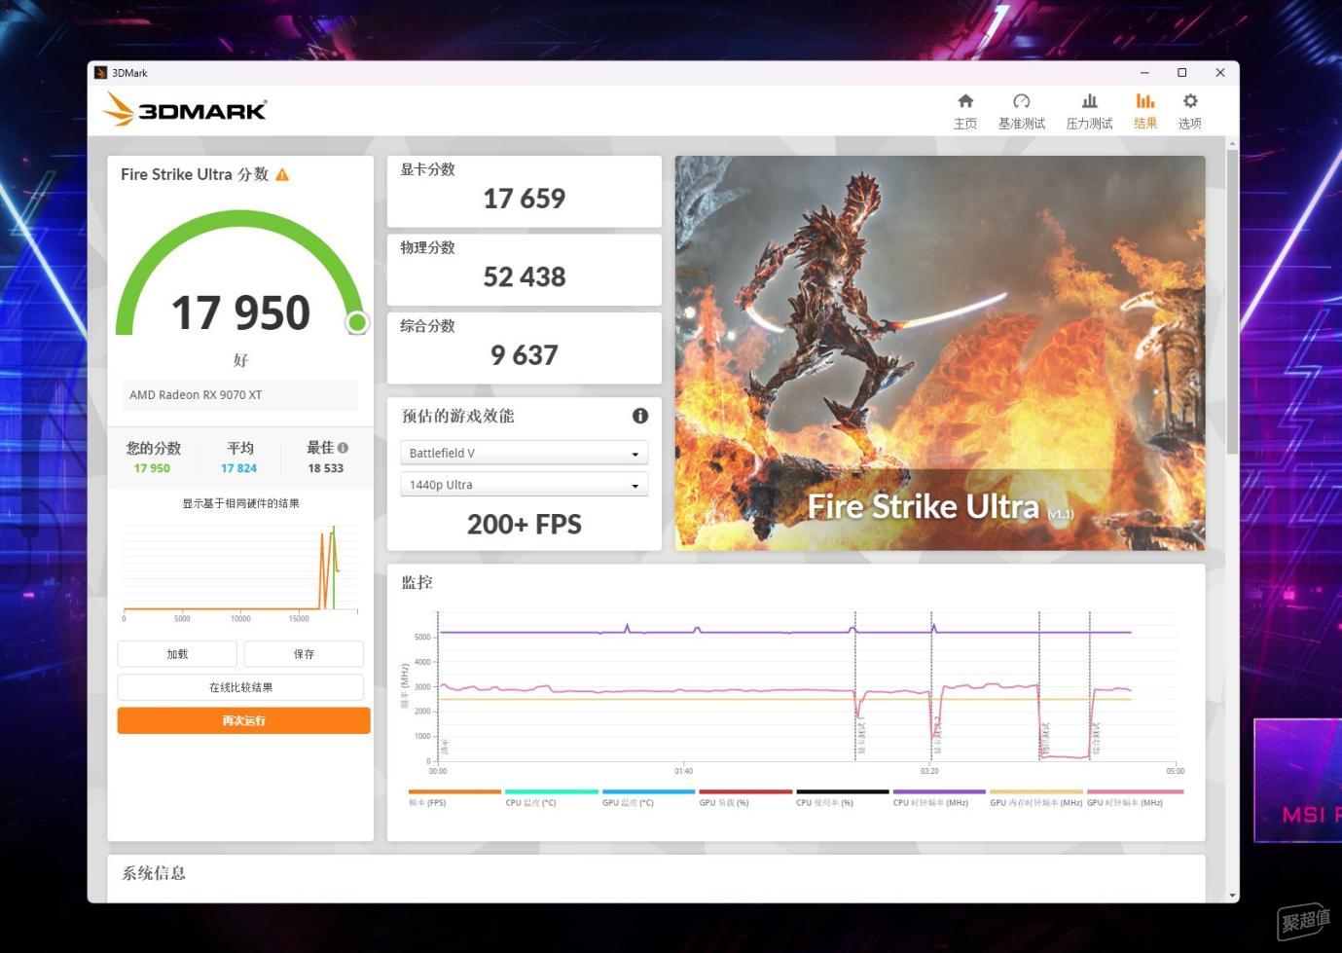1342x953 pixels.
Task: Click the vertical scrollbar thumb
Action: tap(1233, 302)
